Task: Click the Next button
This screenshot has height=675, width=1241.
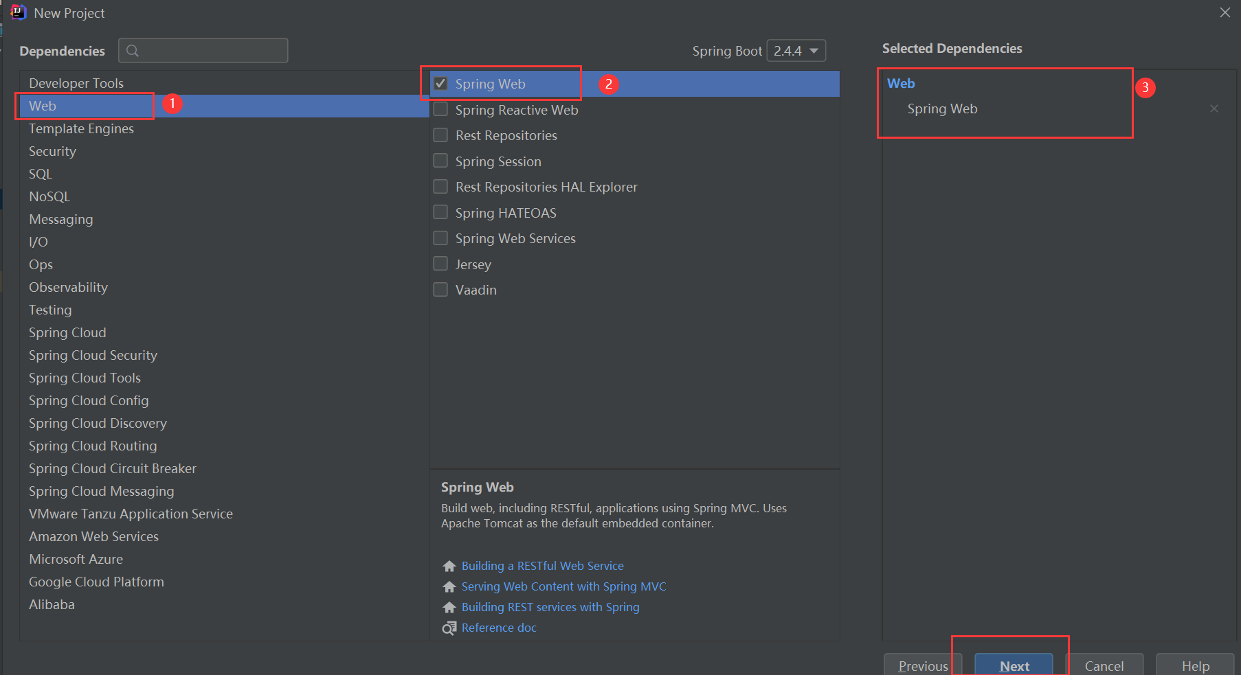Action: 1014,665
